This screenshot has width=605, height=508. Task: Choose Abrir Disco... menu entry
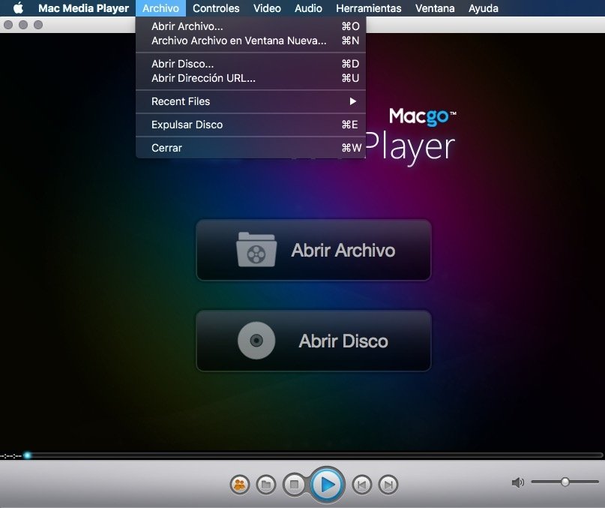(x=251, y=64)
